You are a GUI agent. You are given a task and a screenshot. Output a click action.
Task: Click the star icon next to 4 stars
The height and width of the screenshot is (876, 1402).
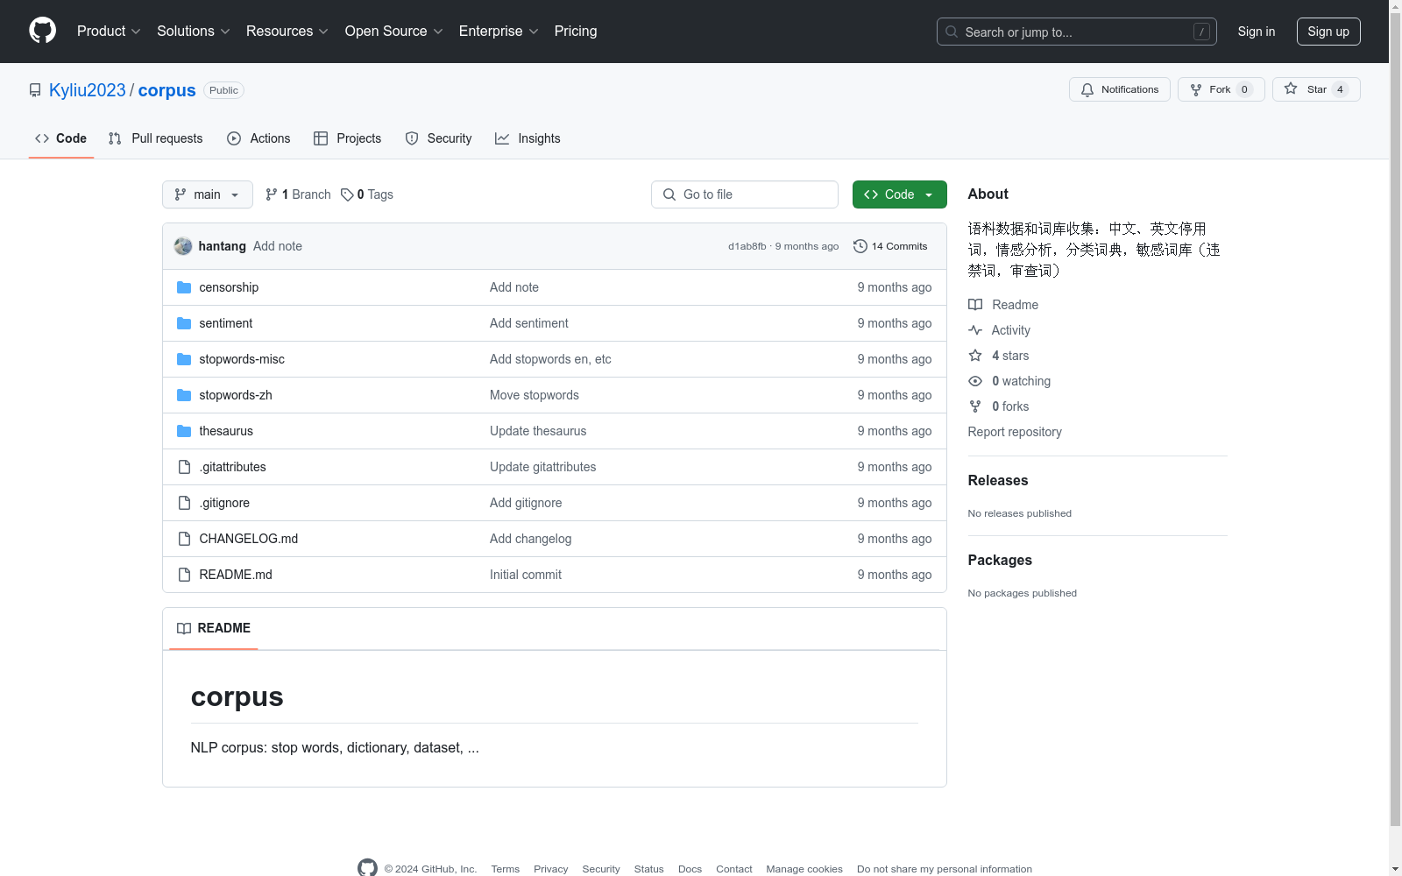coord(975,356)
